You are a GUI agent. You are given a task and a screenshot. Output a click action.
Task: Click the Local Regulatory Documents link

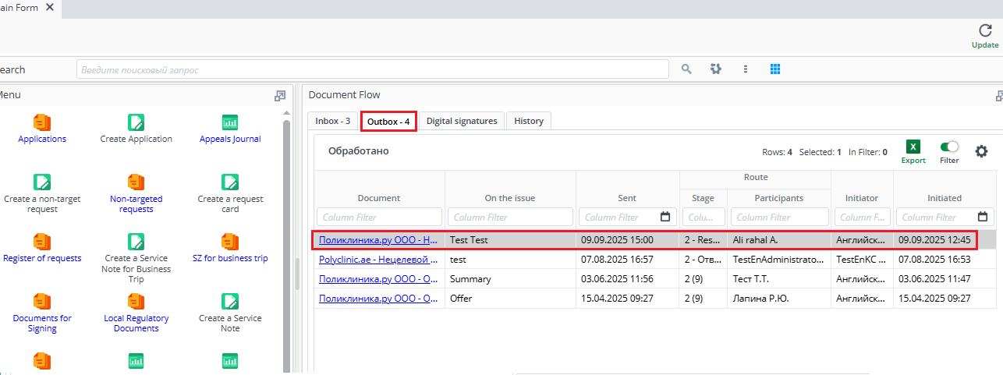point(136,323)
